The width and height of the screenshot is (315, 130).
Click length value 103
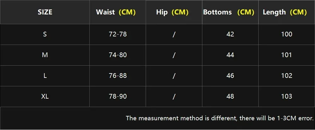287,96
